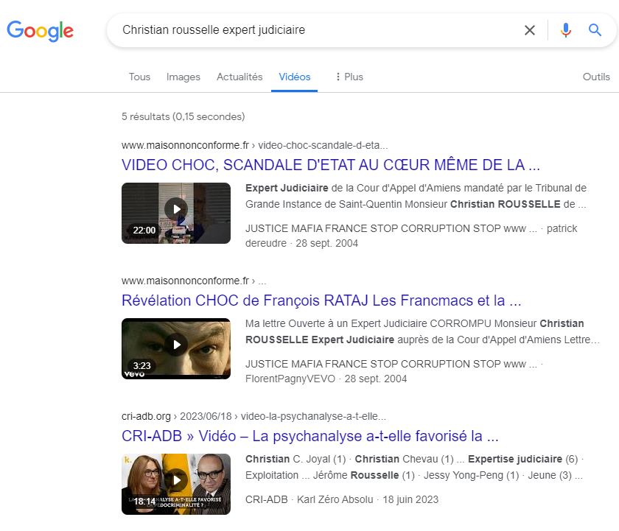Screen dimensions: 619x531
Task: Click the URL 'cri-adb.org › 2023/06/18'
Action: (x=253, y=417)
